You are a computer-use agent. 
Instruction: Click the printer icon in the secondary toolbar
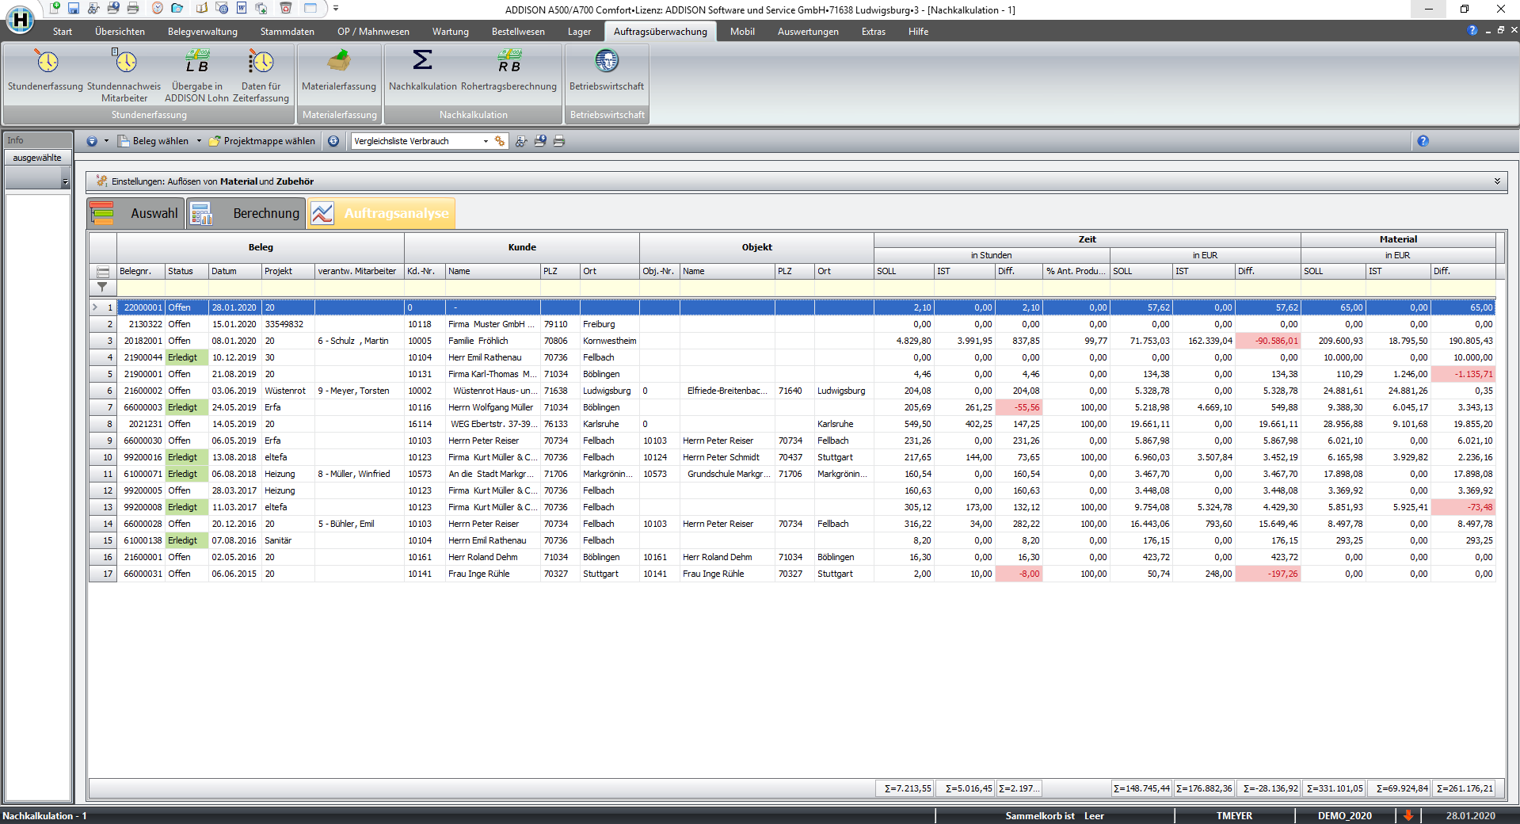point(559,141)
